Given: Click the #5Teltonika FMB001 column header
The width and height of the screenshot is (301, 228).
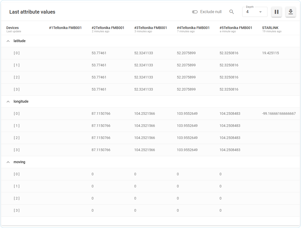Looking at the screenshot, I should (x=236, y=28).
